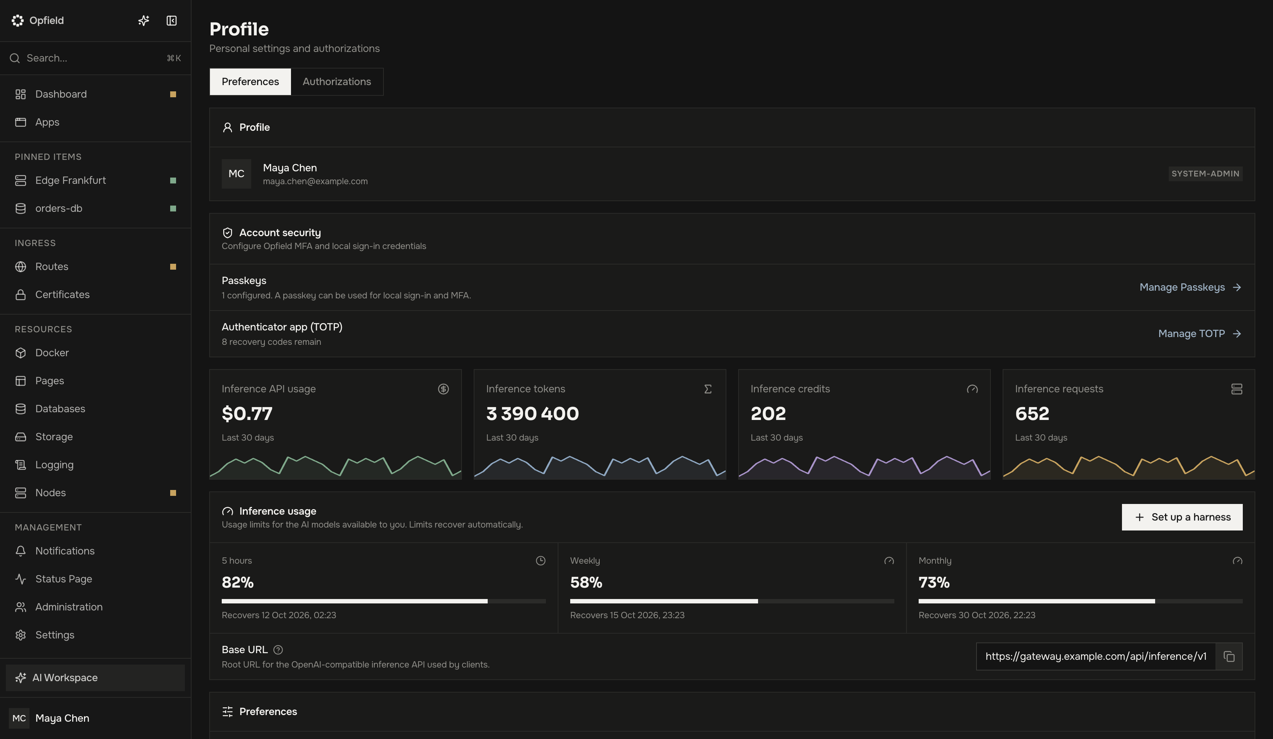Image resolution: width=1273 pixels, height=739 pixels.
Task: Click the sliders icon beside Preferences heading
Action: (x=227, y=712)
